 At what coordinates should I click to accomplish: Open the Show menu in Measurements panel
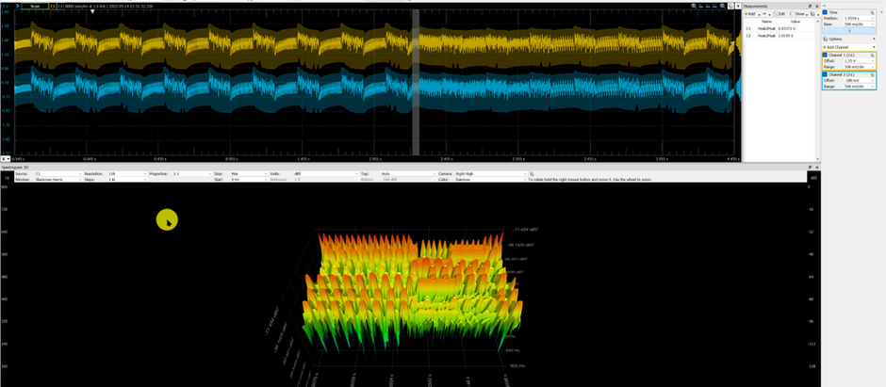799,13
